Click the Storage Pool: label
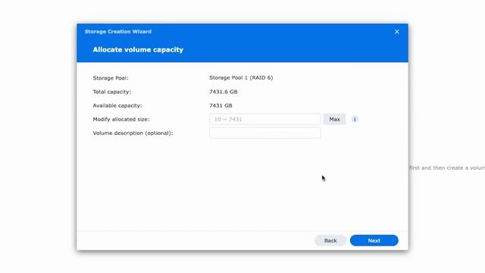 [x=111, y=78]
